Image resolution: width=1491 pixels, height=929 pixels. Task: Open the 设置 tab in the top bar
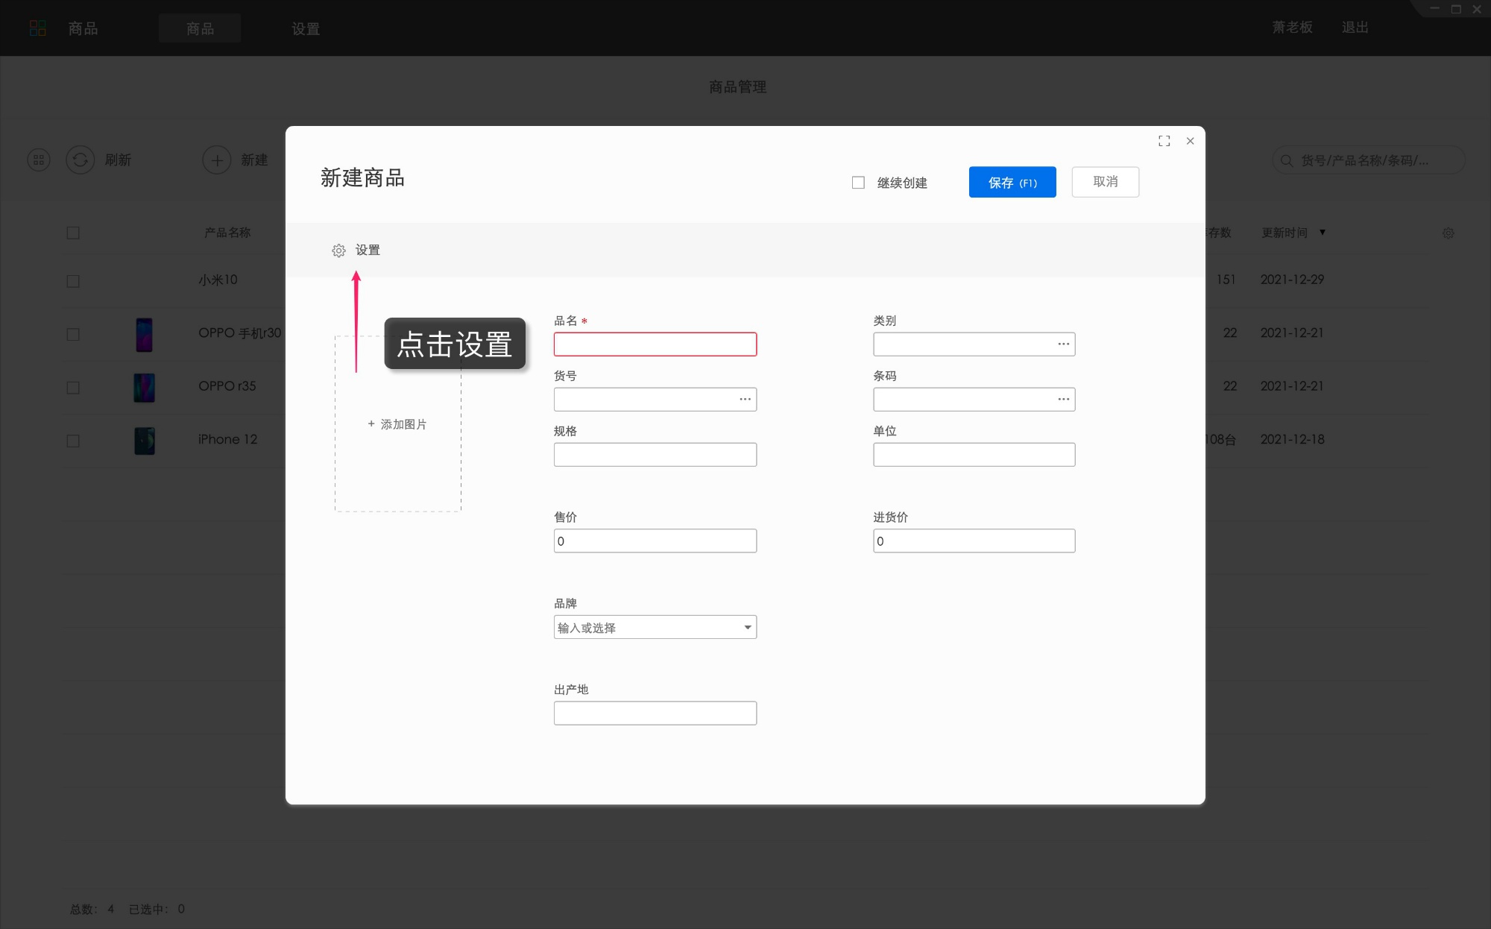pos(306,28)
